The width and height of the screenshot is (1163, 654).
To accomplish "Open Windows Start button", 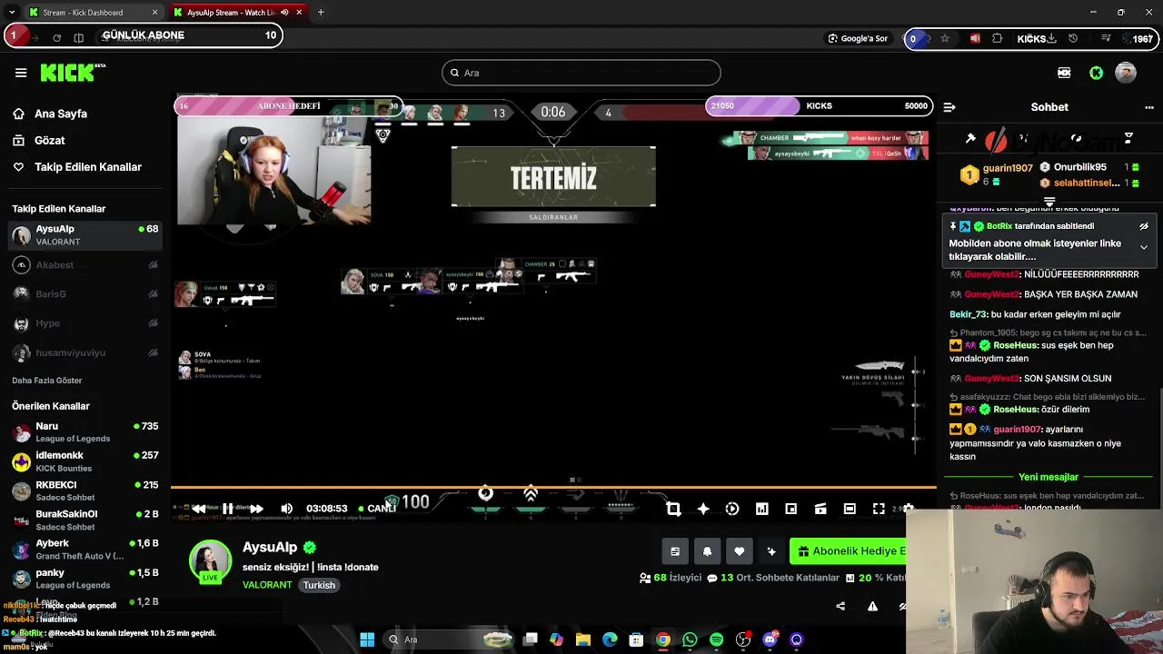I will pos(367,639).
